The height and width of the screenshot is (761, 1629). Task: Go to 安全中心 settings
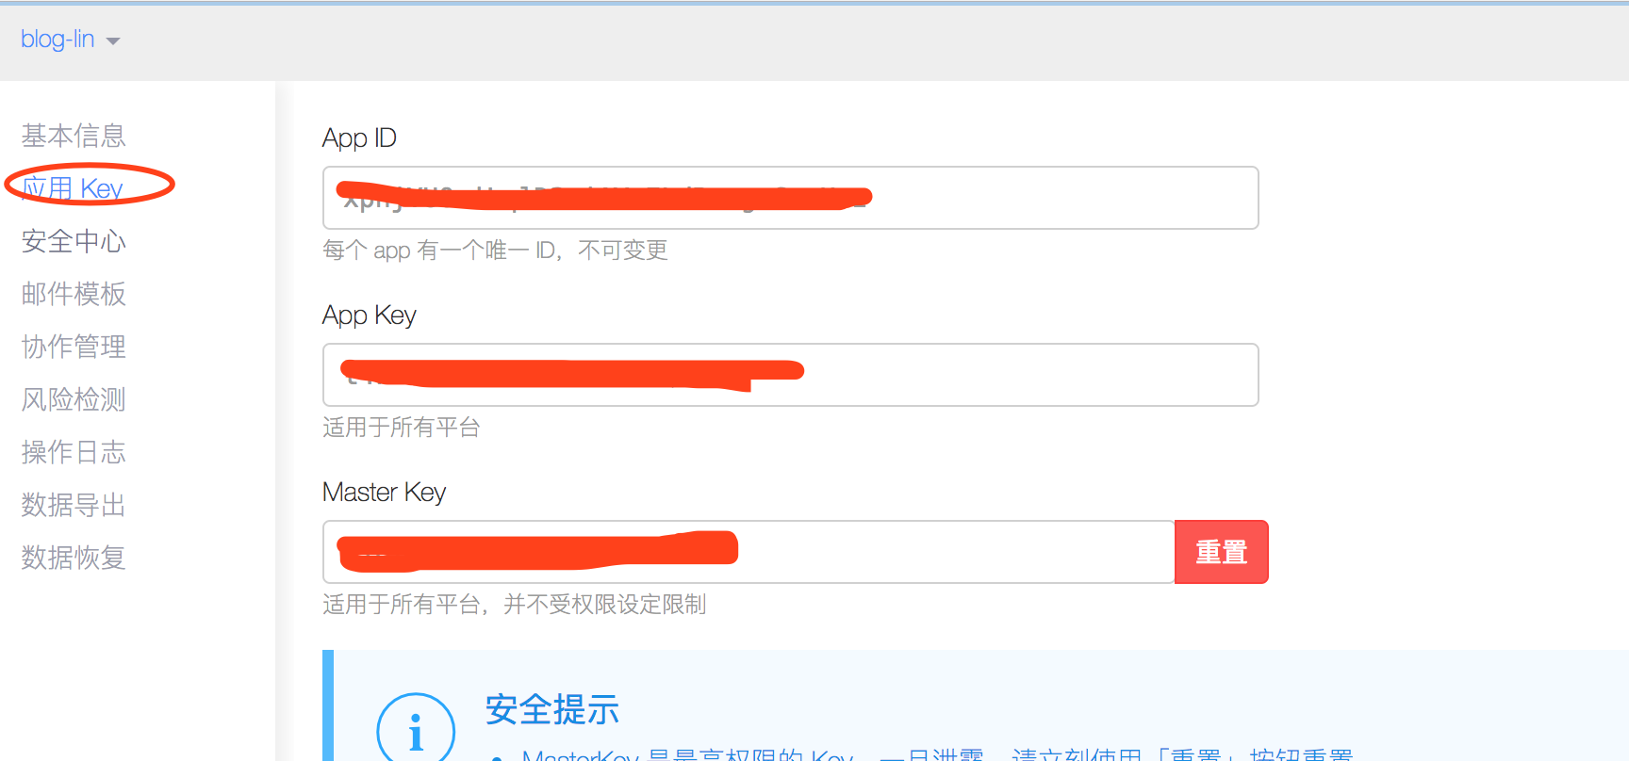74,241
